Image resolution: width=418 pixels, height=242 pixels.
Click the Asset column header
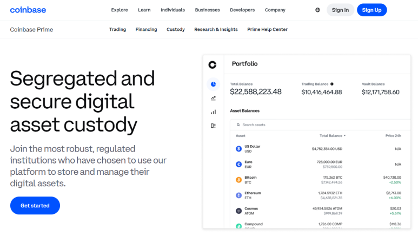pyautogui.click(x=241, y=135)
